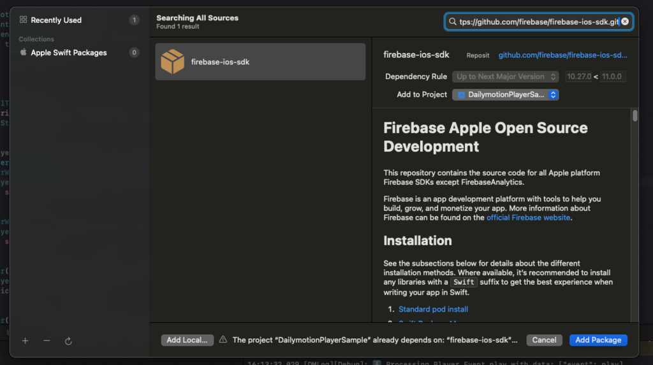Click the Installation heading in README
Screen dimensions: 653x365
pyautogui.click(x=417, y=241)
